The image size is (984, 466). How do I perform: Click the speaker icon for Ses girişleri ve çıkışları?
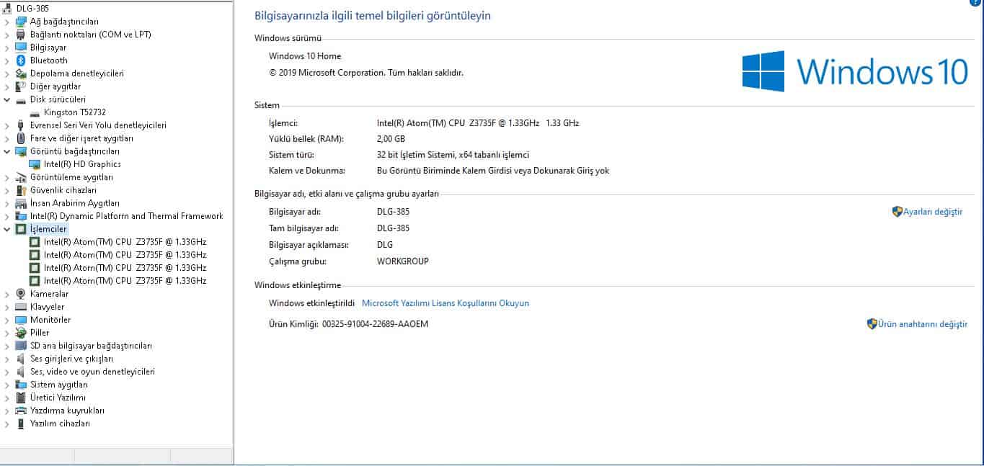tap(21, 359)
